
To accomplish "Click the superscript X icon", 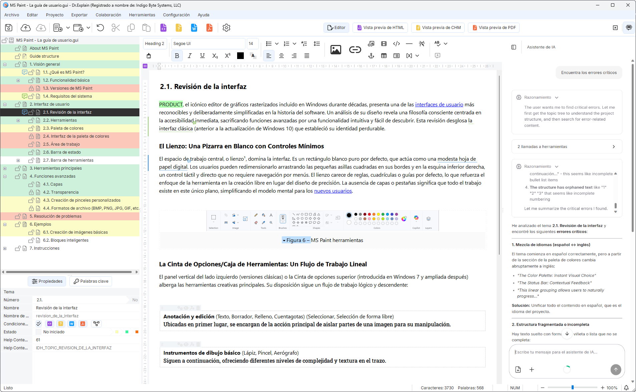I will (x=228, y=56).
